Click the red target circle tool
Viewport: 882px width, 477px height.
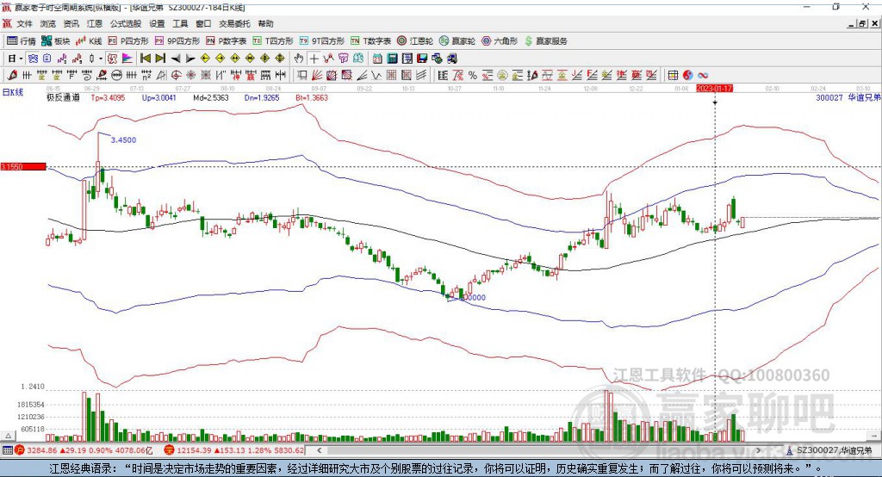pos(176,76)
